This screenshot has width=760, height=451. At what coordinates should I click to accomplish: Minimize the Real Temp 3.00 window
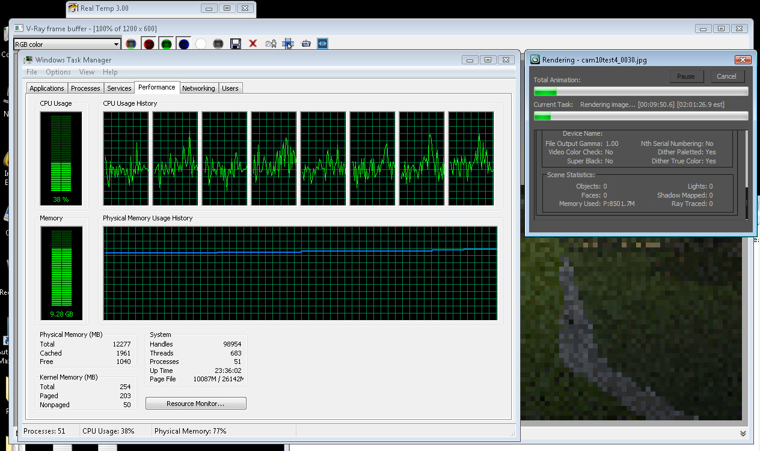click(209, 8)
